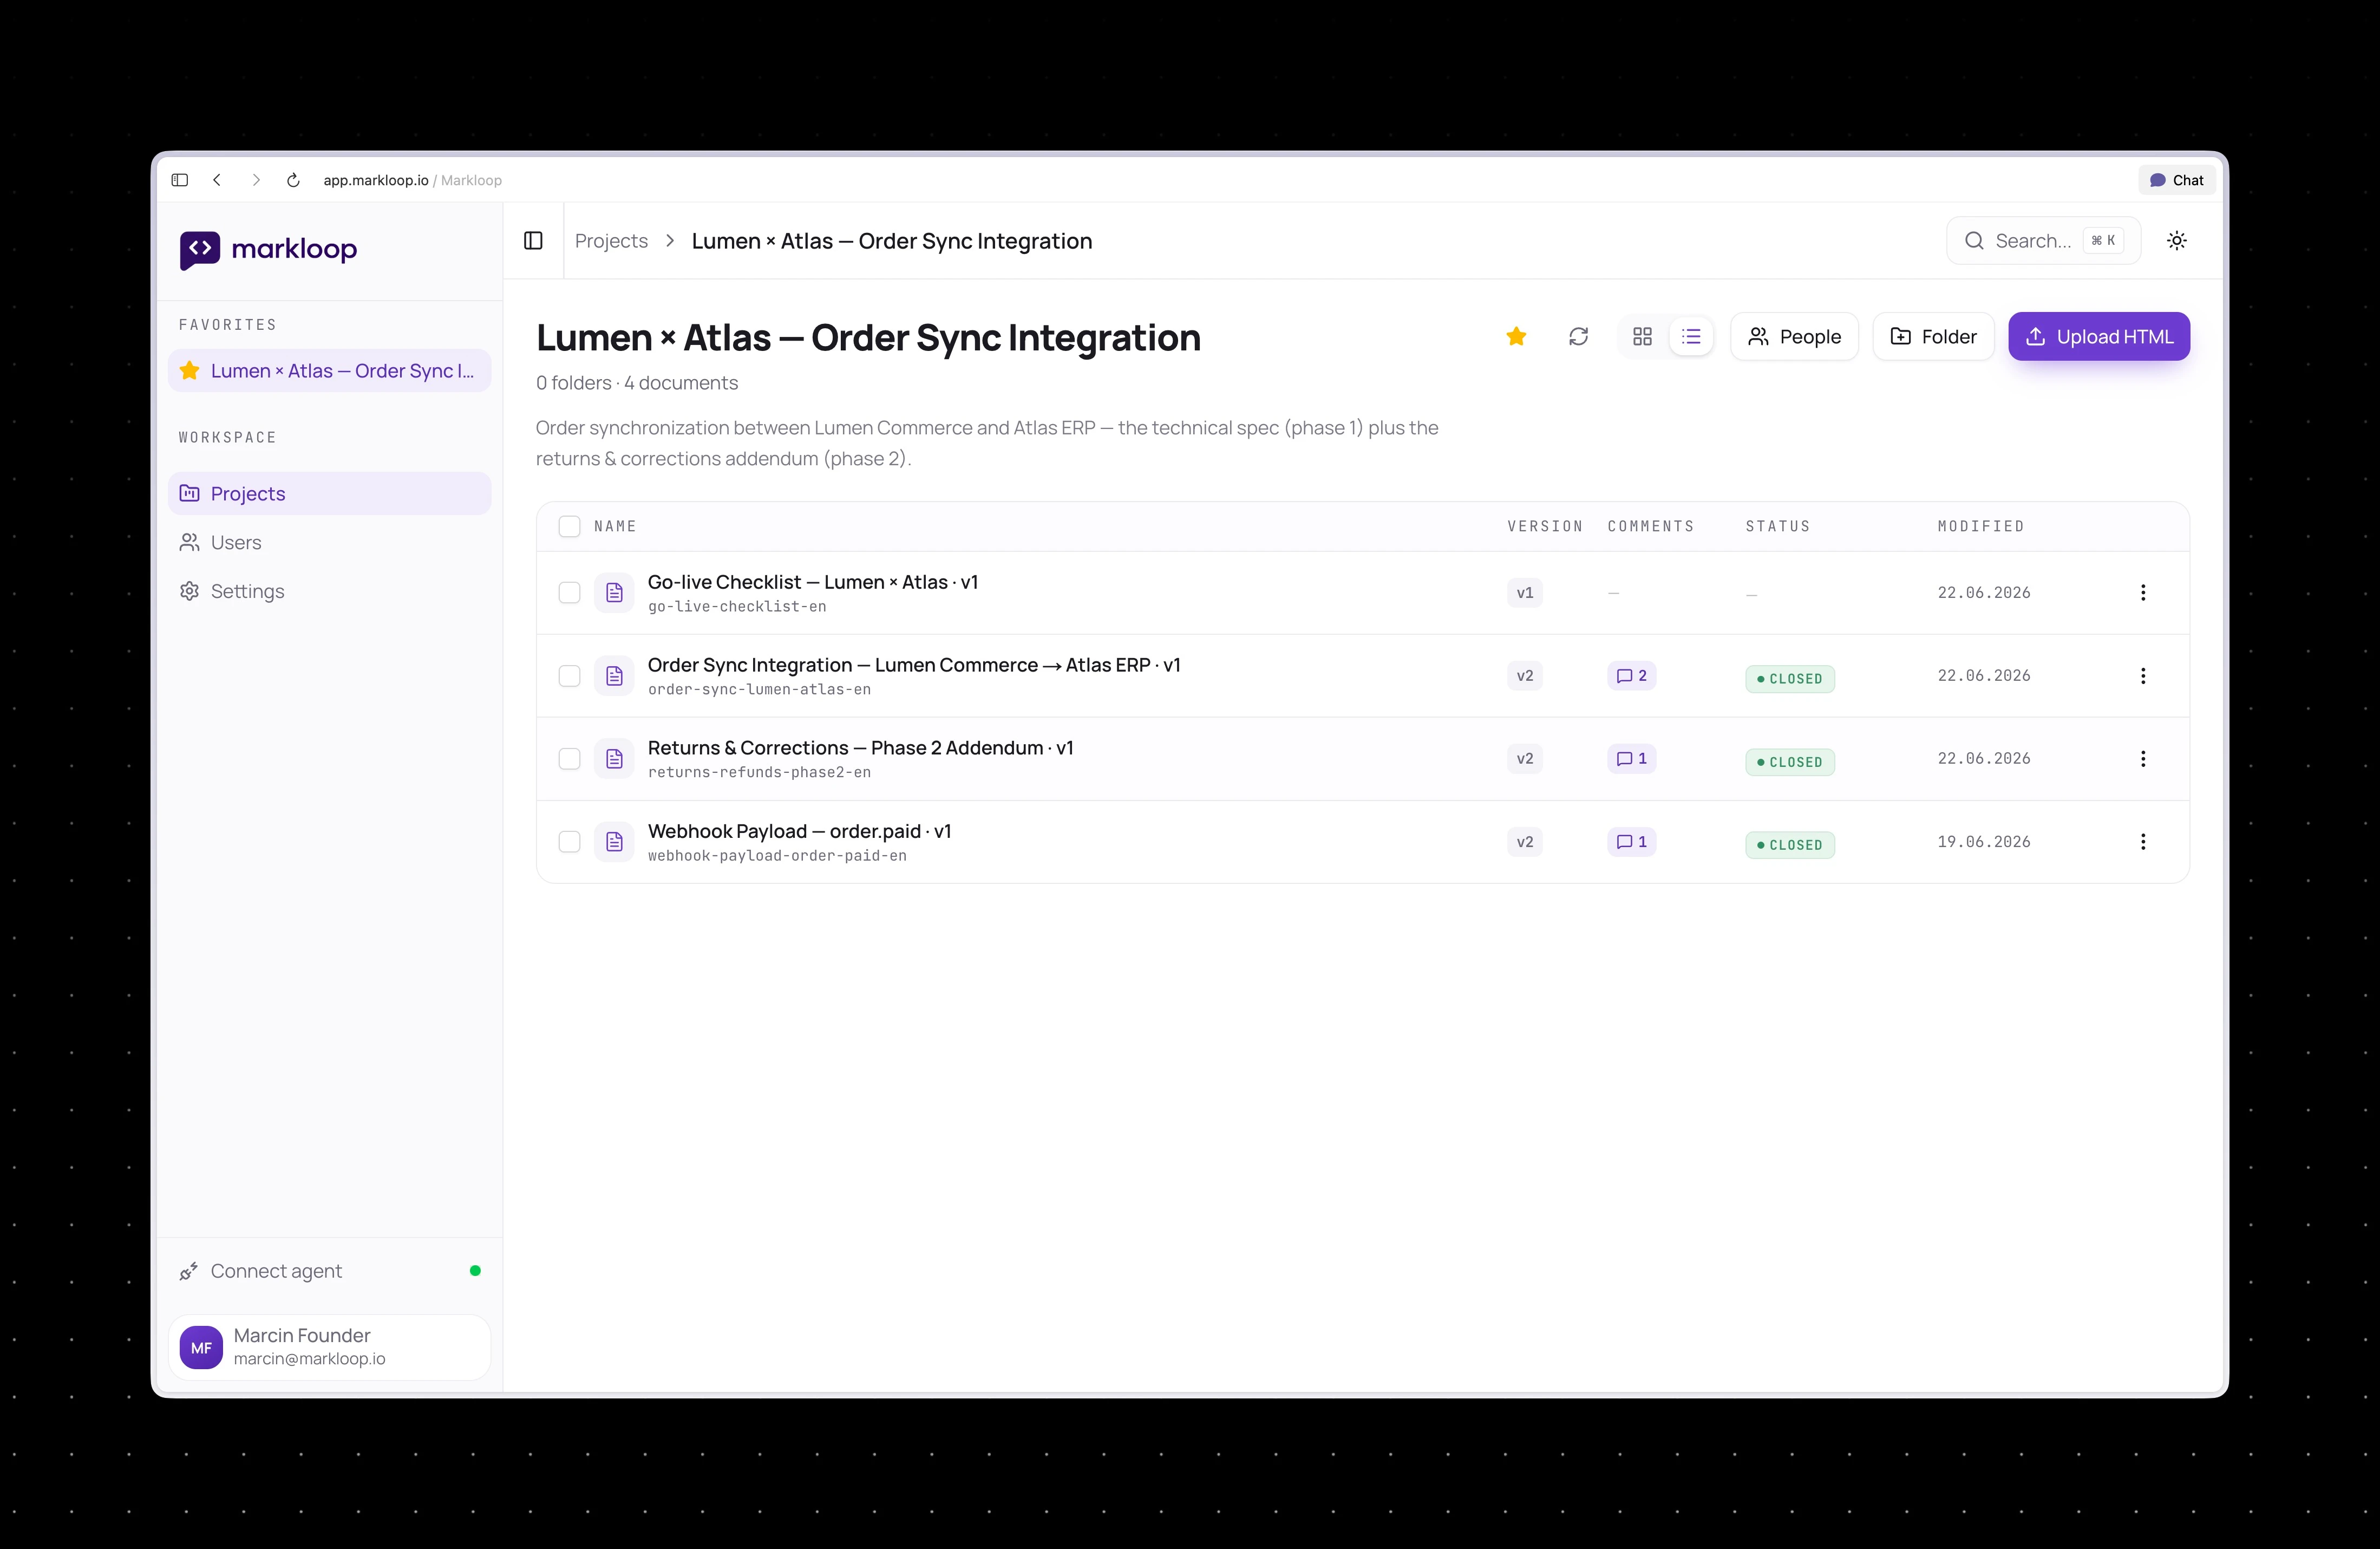This screenshot has width=2380, height=1549.
Task: Click the STATUS column header
Action: tap(1777, 526)
